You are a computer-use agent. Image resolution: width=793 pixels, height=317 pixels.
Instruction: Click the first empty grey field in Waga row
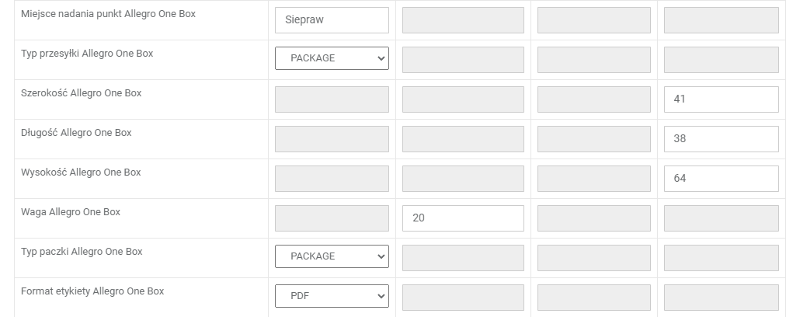(332, 218)
